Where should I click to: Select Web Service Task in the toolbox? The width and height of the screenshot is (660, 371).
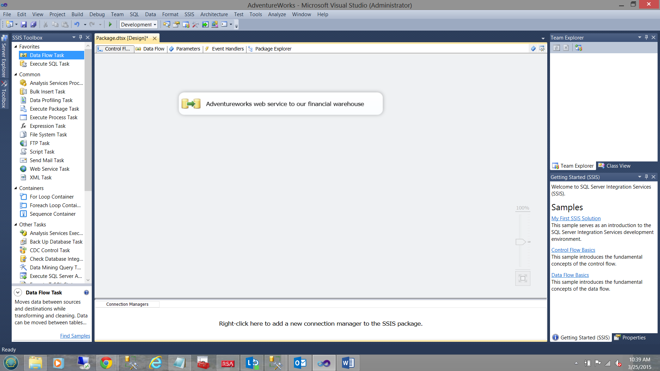pyautogui.click(x=49, y=169)
